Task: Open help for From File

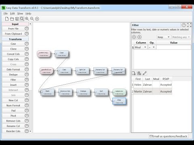Action: (27, 29)
